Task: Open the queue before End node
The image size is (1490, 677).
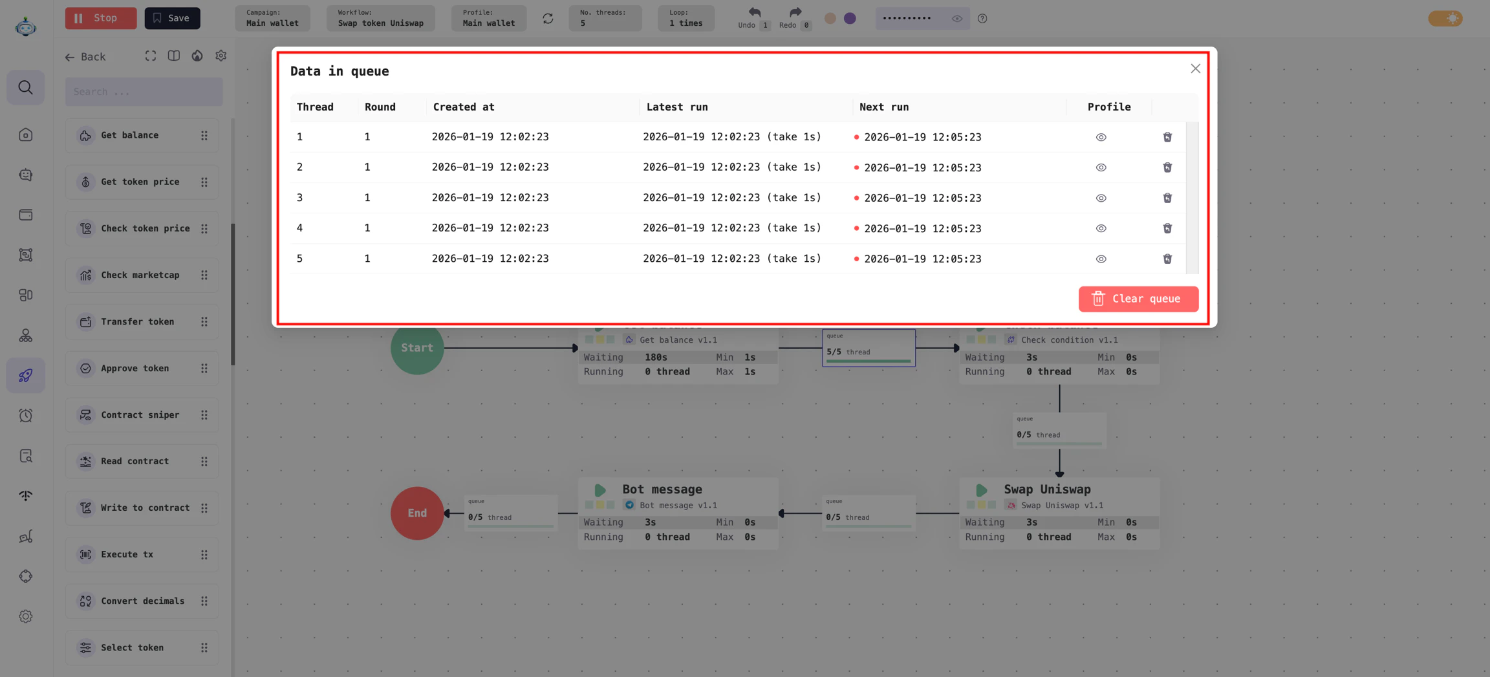Action: [x=511, y=513]
